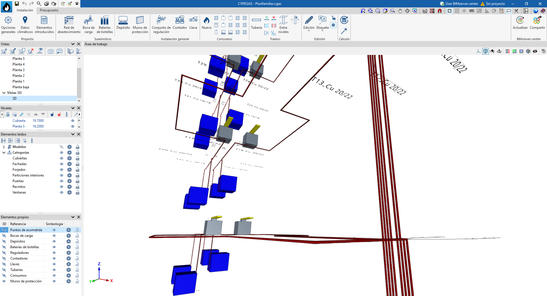
Task: Close the Vistas panel
Action: click(x=79, y=44)
